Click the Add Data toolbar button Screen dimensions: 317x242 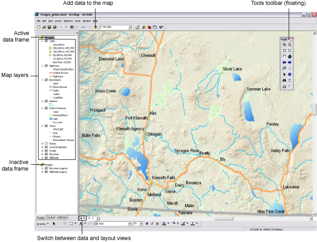[x=95, y=27]
